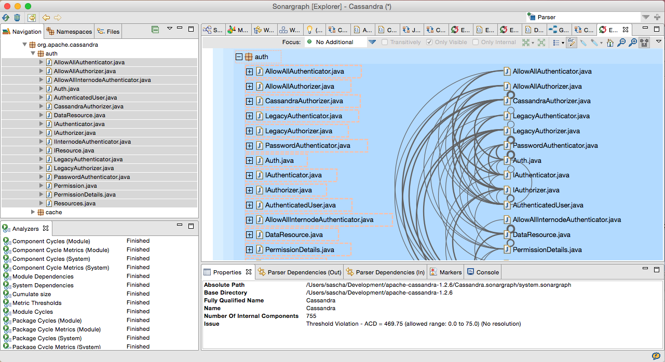Expand DataResource.java plus box in the graph
Image resolution: width=665 pixels, height=362 pixels.
click(x=249, y=235)
